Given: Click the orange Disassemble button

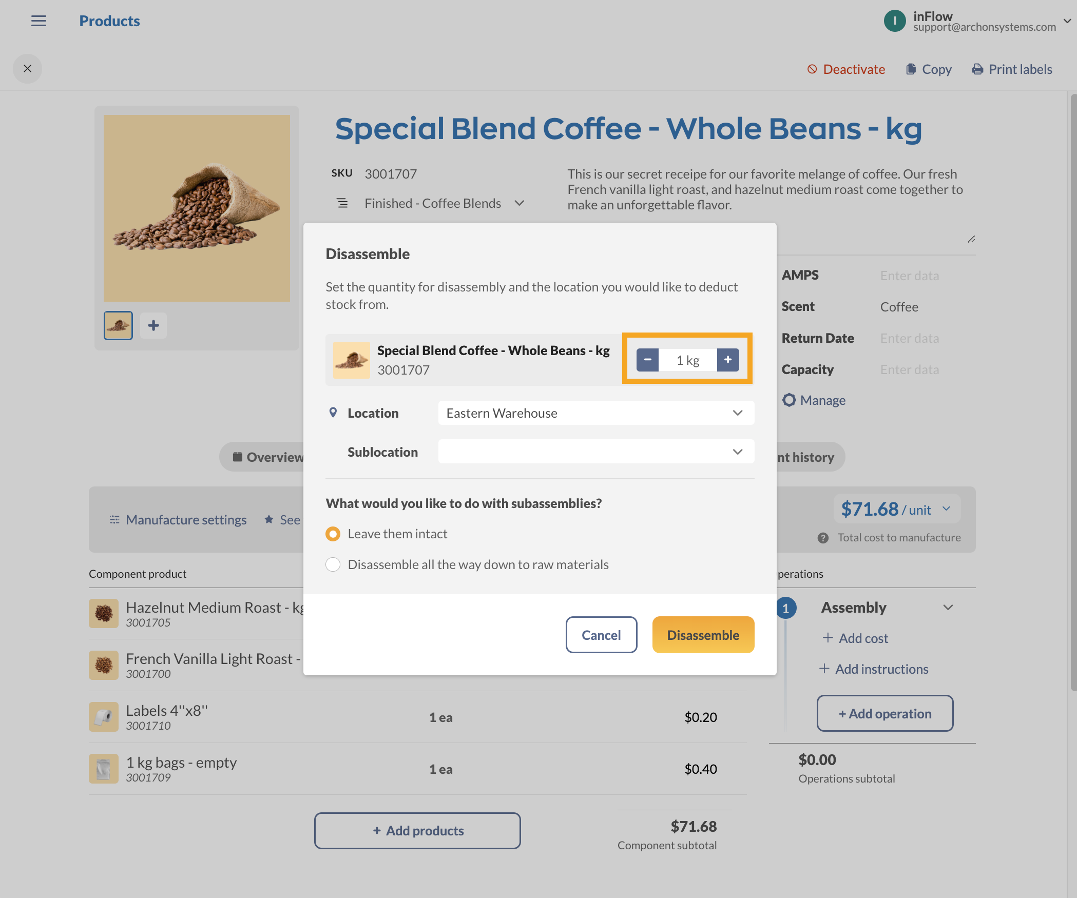Looking at the screenshot, I should 703,635.
